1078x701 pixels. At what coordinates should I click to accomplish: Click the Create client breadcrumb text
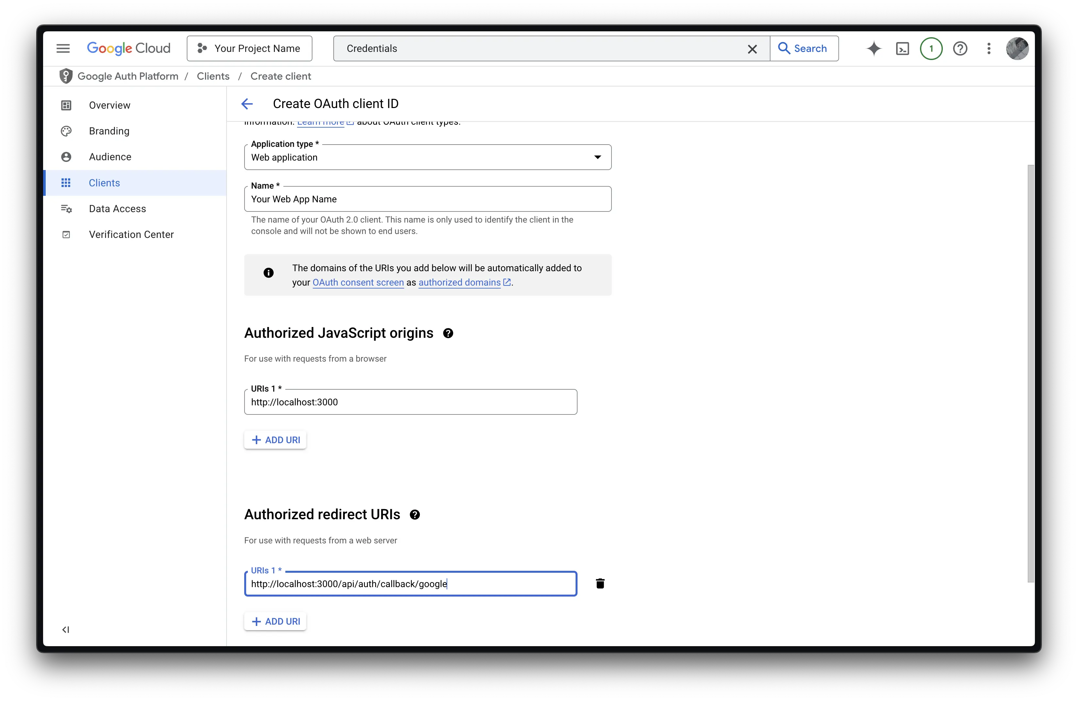(281, 76)
